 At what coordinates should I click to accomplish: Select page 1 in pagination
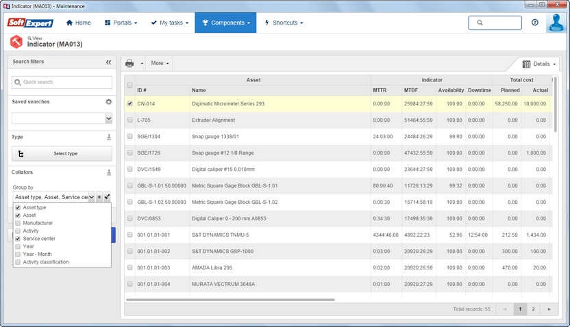point(520,309)
